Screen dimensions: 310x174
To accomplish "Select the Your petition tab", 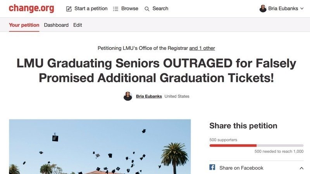I will point(24,25).
